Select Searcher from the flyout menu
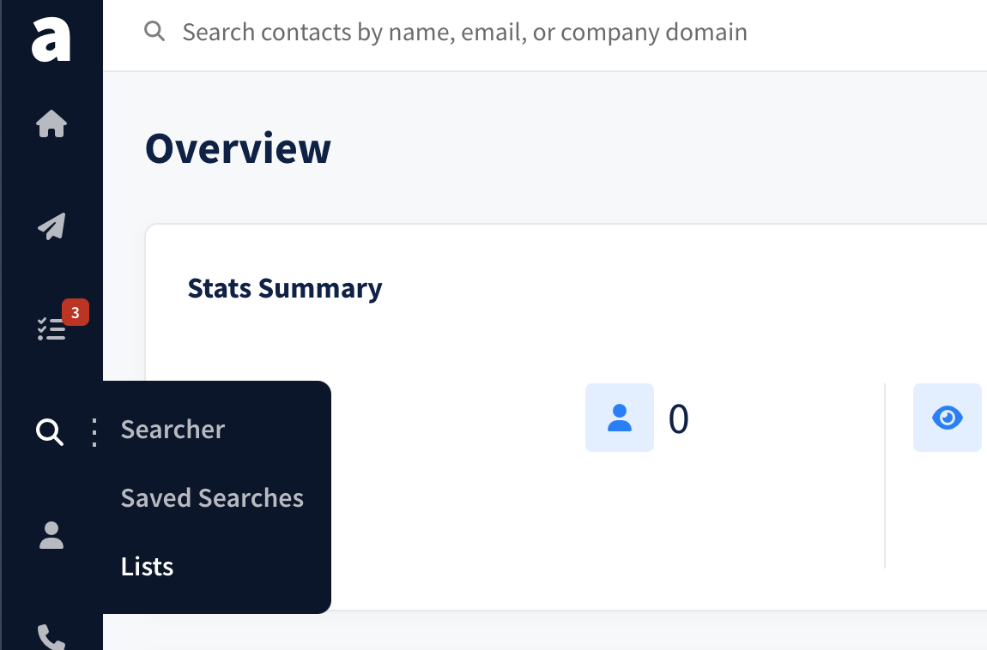Image resolution: width=987 pixels, height=650 pixels. click(x=173, y=430)
